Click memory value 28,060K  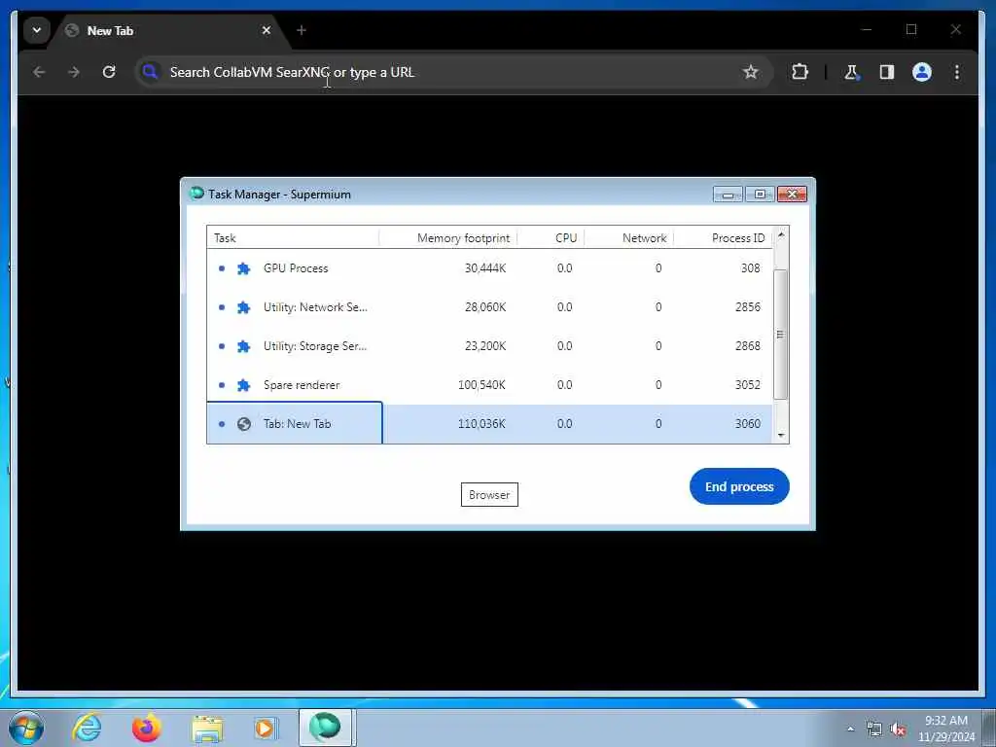point(485,306)
